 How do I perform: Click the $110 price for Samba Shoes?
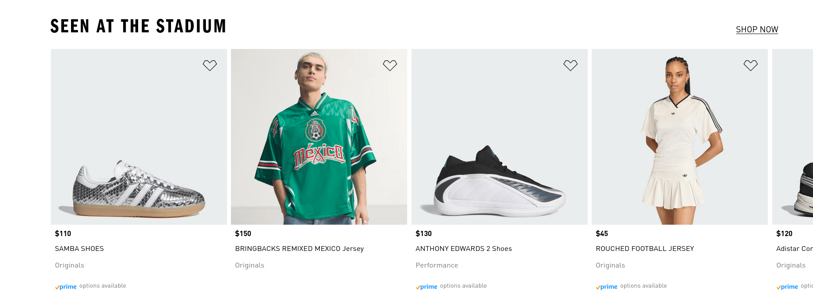click(63, 233)
